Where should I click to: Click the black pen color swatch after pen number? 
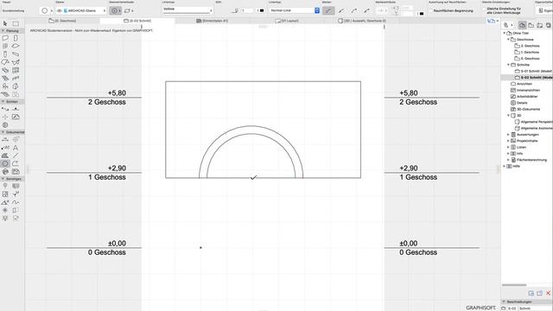coord(261,10)
